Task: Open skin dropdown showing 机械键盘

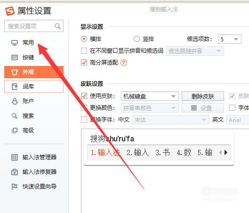Action: [150, 96]
